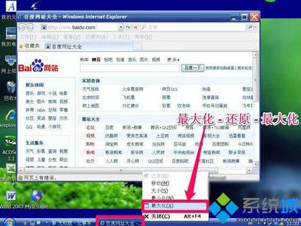Expand the address bar dropdown arrow

(121, 27)
